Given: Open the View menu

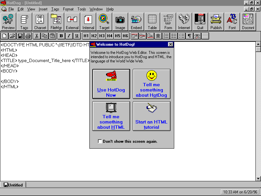Looking at the screenshot, I should click(x=31, y=9).
